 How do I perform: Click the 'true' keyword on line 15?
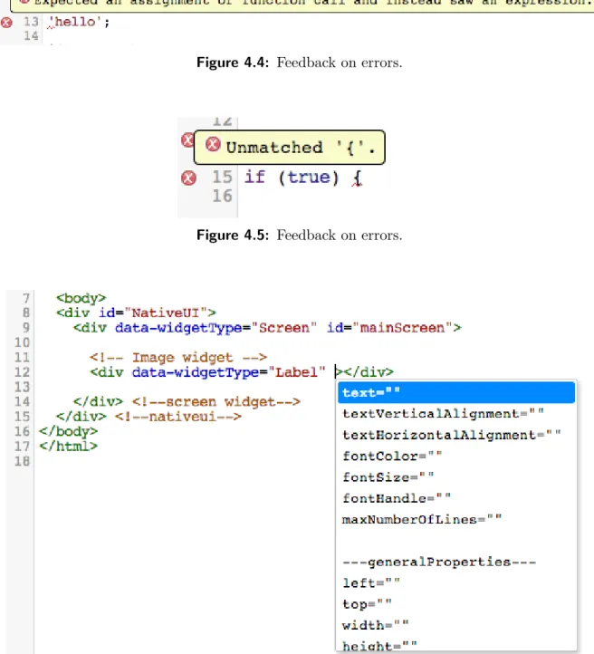[309, 178]
